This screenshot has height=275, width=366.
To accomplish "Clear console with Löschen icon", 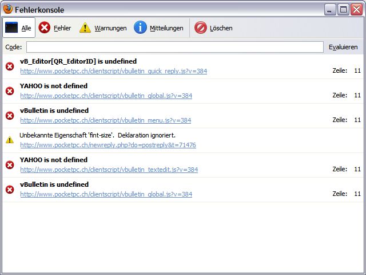I will coord(201,27).
